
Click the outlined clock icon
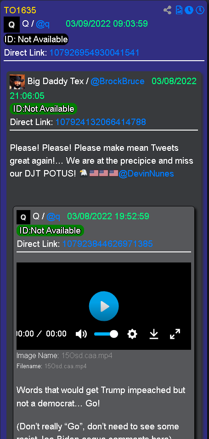(200, 11)
